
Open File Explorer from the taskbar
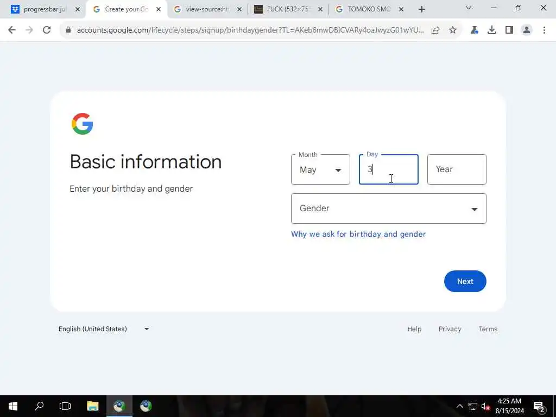pos(92,406)
